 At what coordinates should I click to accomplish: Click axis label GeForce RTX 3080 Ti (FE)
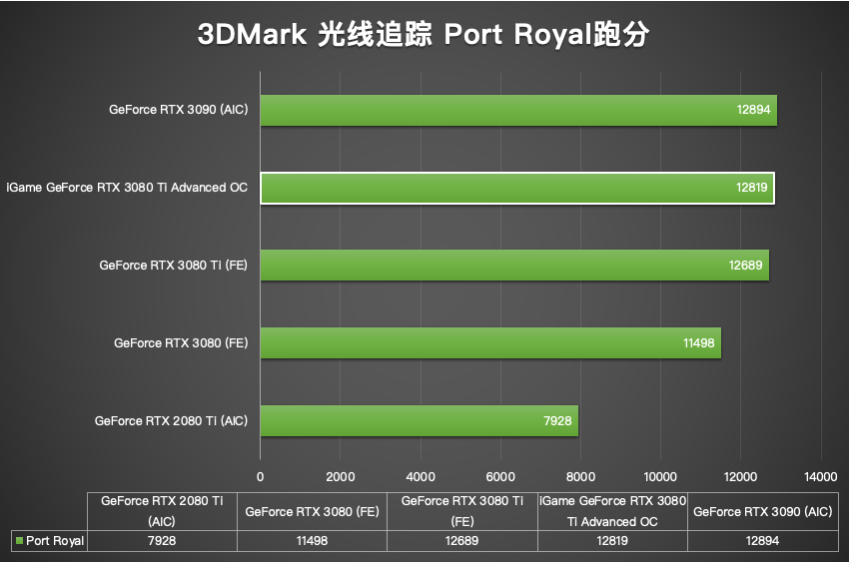(x=173, y=266)
